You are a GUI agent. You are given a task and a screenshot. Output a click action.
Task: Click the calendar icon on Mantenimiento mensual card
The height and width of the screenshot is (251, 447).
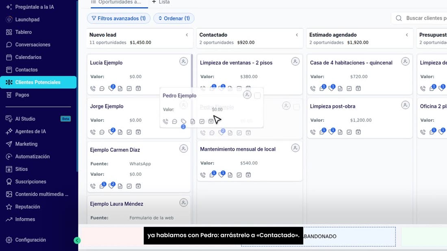(x=248, y=175)
